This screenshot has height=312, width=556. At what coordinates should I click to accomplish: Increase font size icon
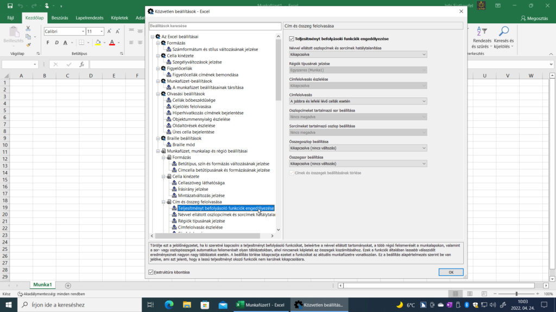(109, 31)
